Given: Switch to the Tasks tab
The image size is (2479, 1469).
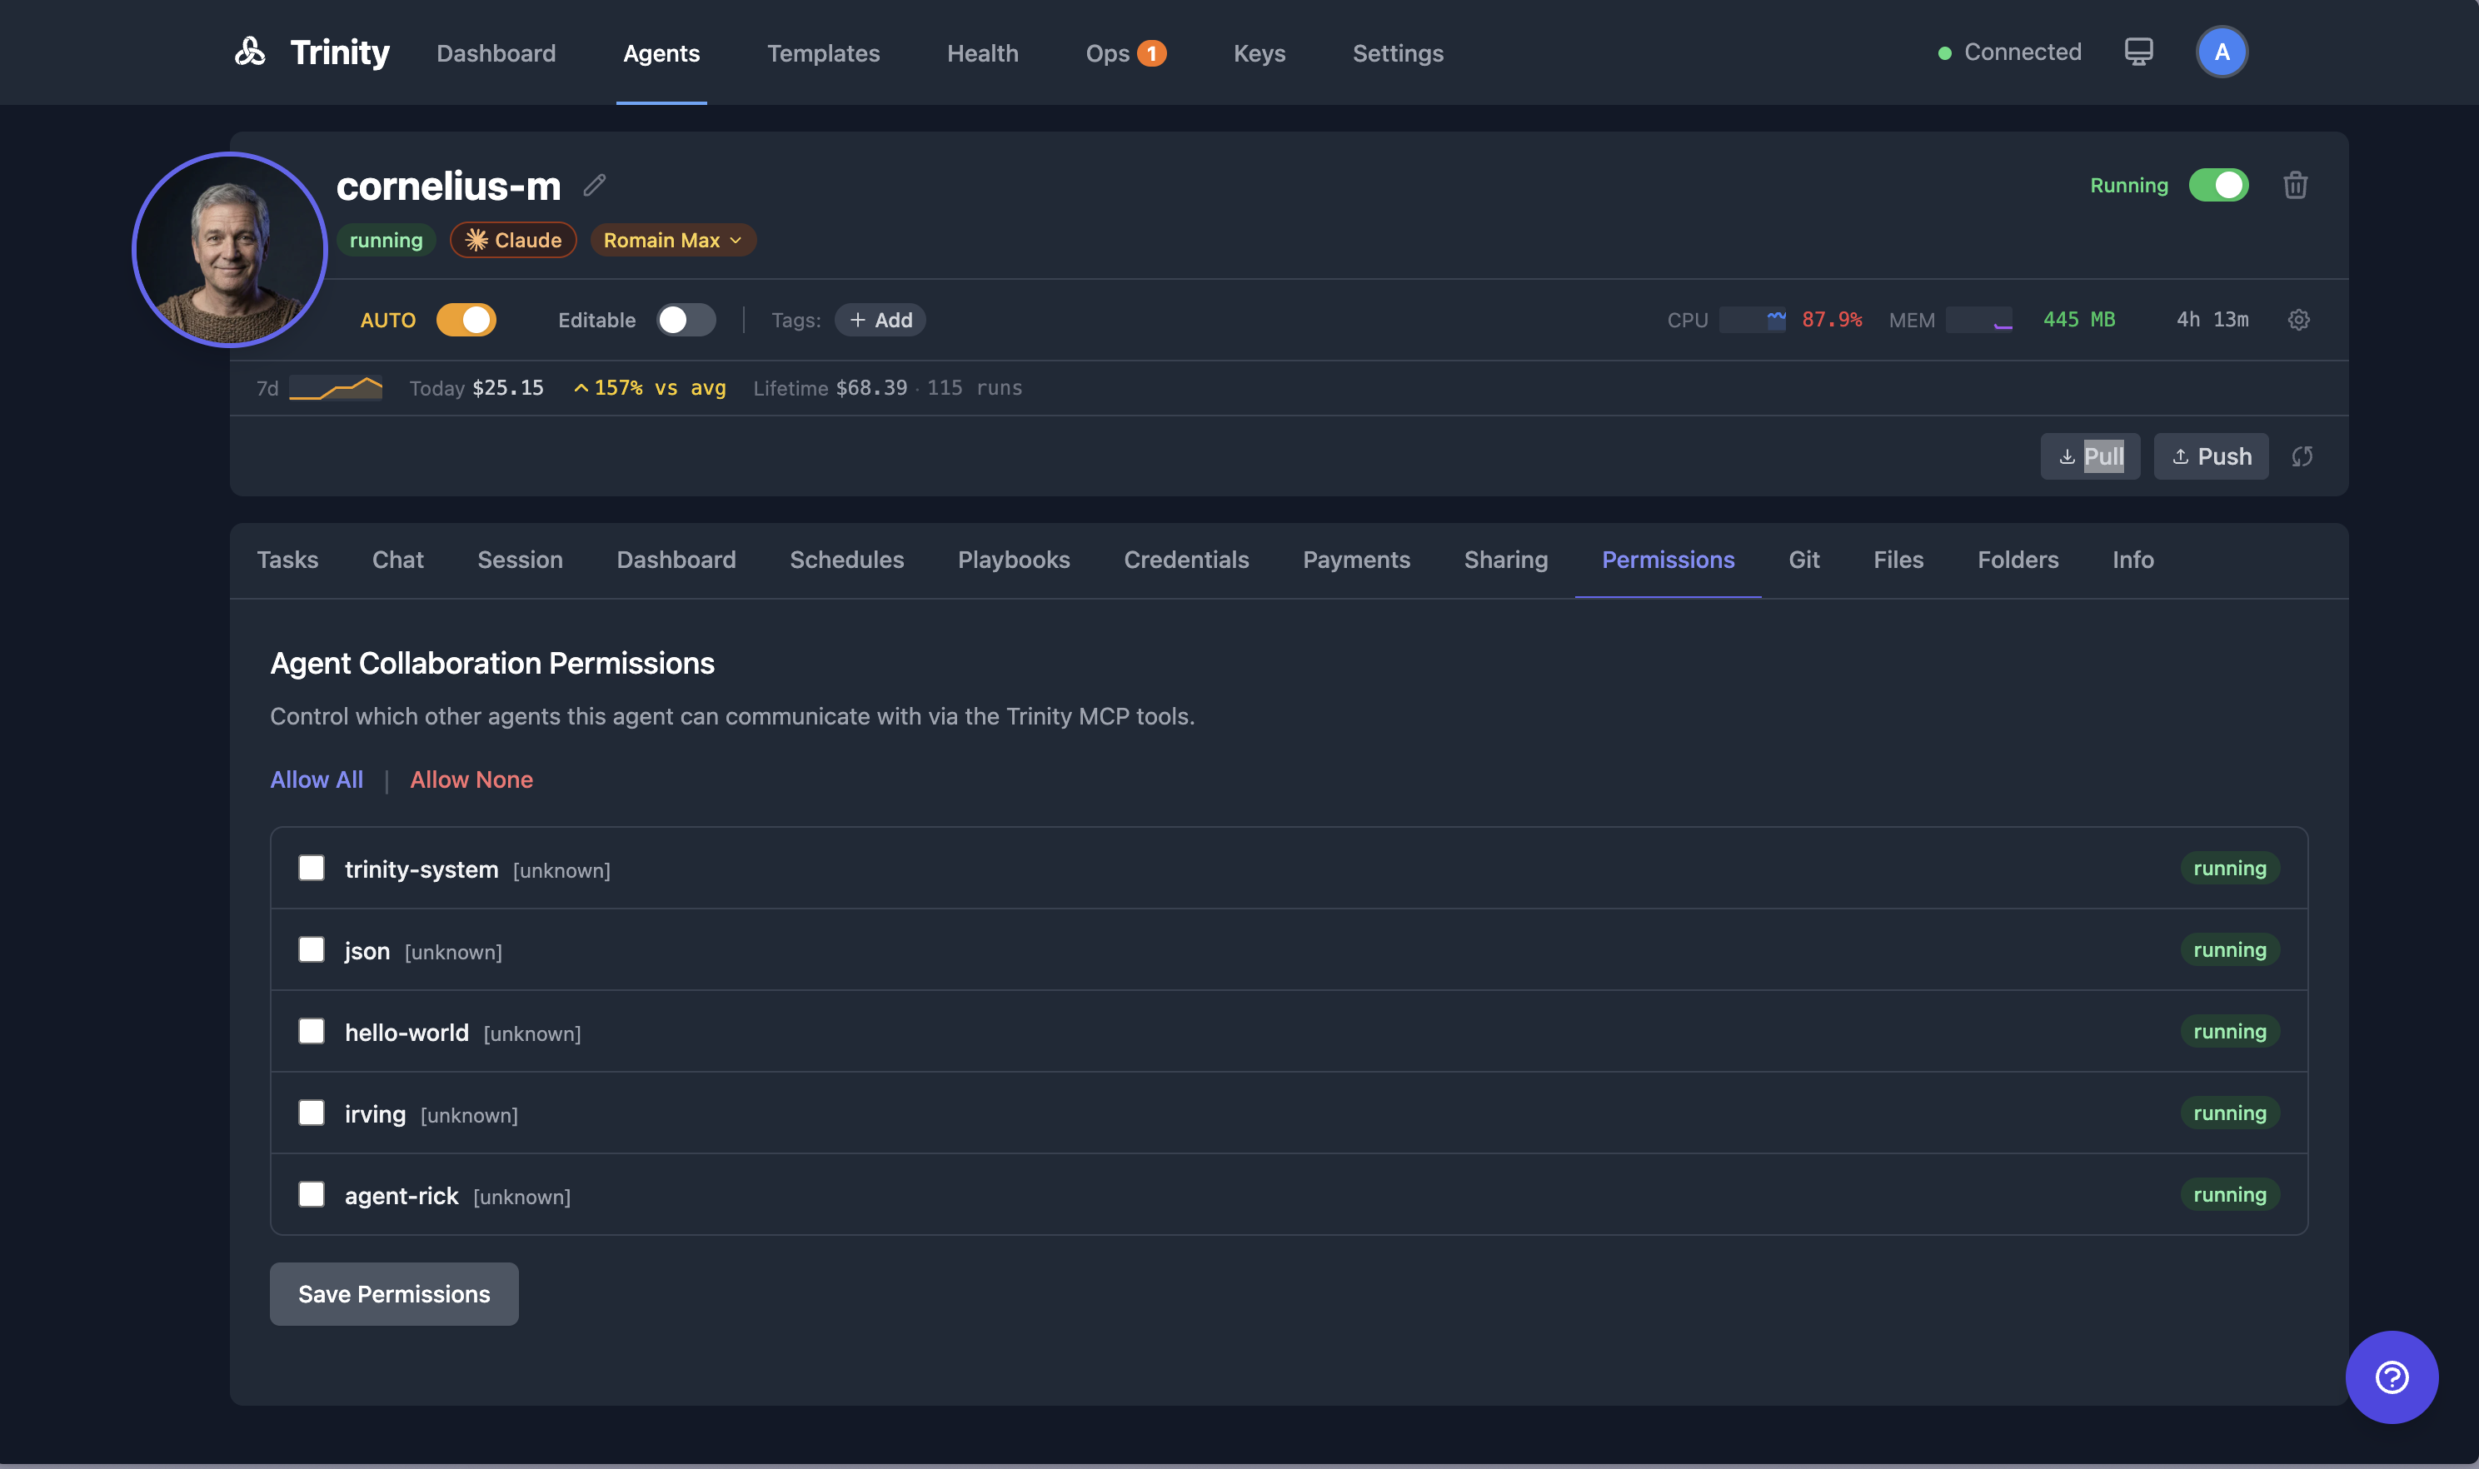Looking at the screenshot, I should [287, 560].
